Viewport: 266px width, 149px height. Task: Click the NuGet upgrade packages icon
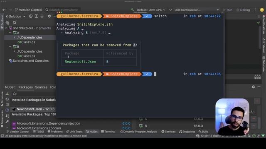[7, 94]
